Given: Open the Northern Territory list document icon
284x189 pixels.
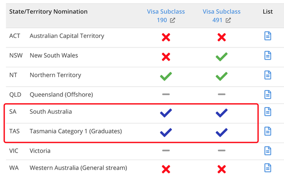Looking at the screenshot, I should coord(267,75).
